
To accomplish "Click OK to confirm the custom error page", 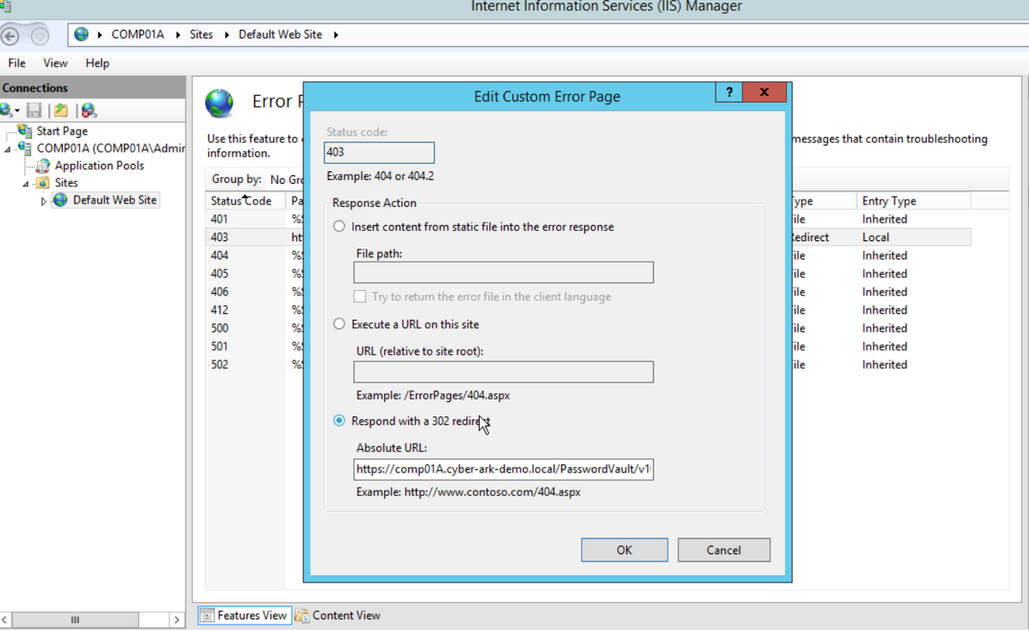I will (x=624, y=550).
